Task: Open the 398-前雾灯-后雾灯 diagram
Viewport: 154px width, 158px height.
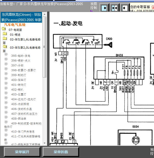Action: [x=23, y=70]
